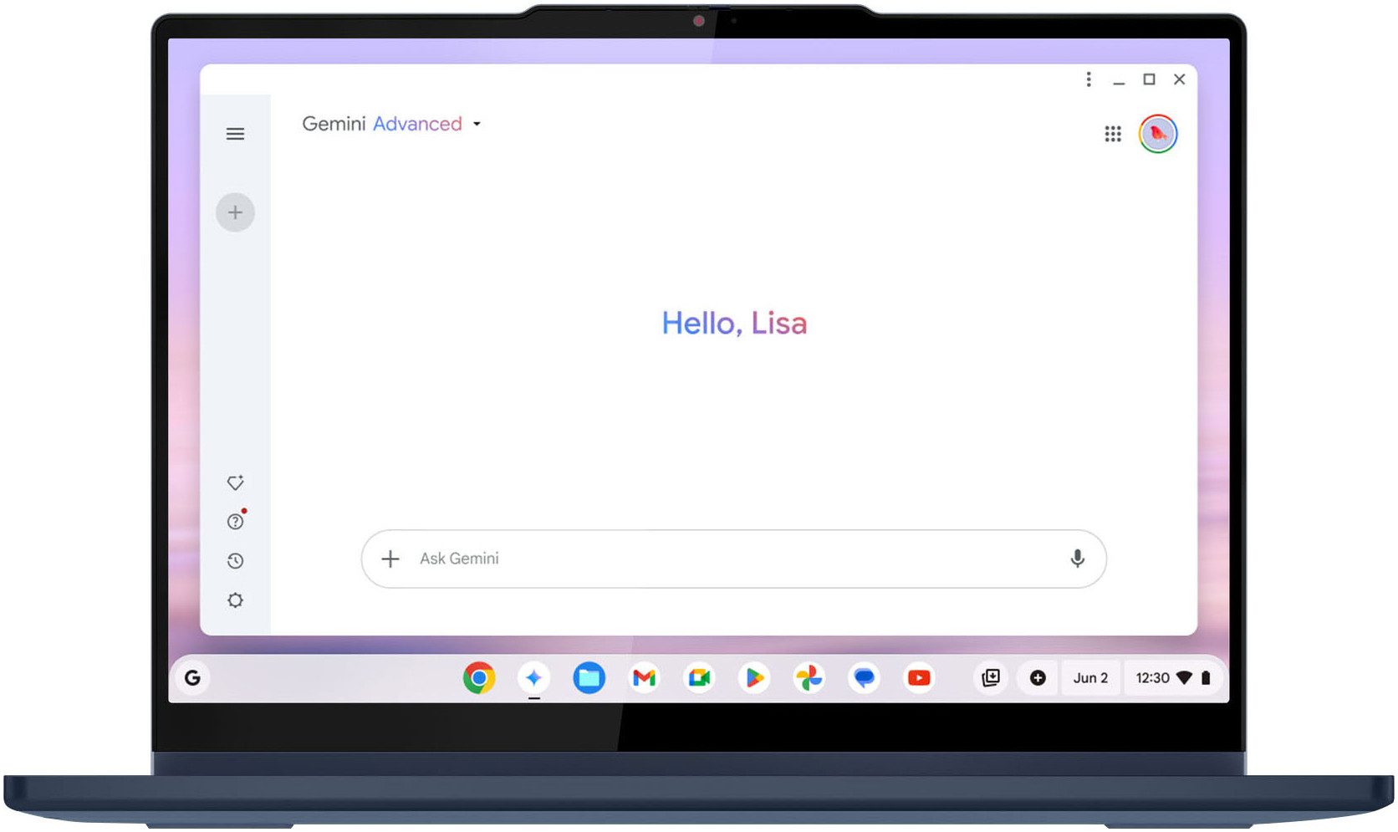Viewport: 1398px width, 832px height.
Task: Open Activity history clock icon
Action: coord(235,561)
